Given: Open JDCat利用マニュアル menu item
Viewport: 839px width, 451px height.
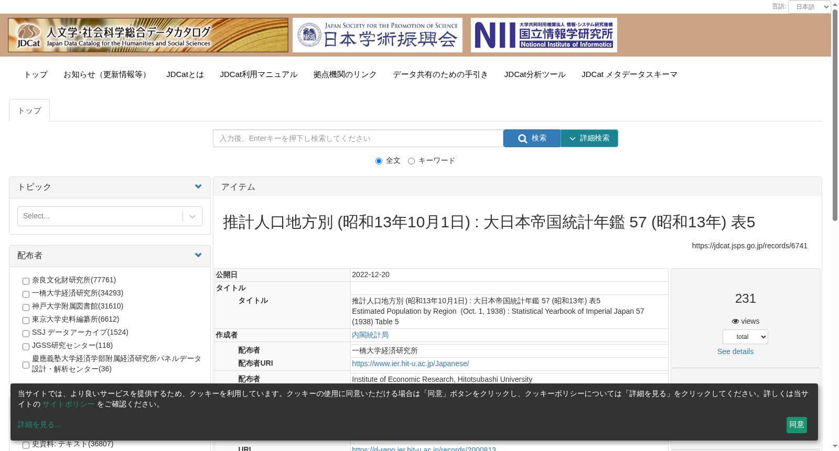Looking at the screenshot, I should [x=259, y=74].
